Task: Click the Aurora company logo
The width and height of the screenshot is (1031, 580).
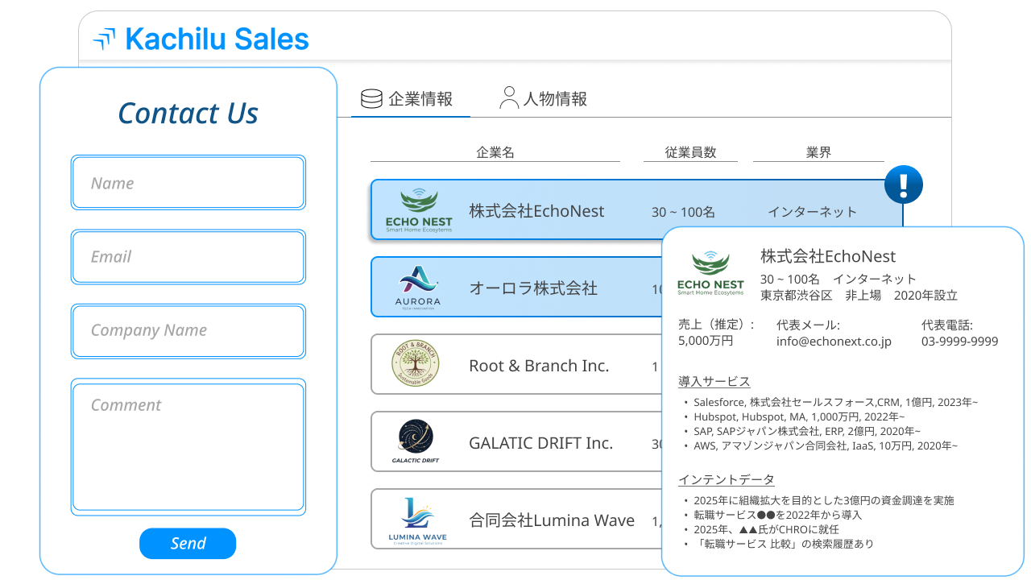Action: 419,287
